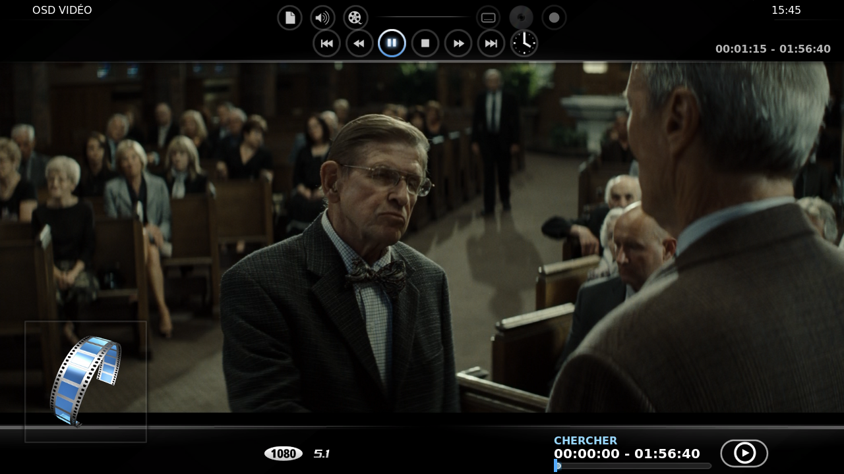The image size is (844, 474).
Task: Click the CHERCHER seek label
Action: click(586, 441)
